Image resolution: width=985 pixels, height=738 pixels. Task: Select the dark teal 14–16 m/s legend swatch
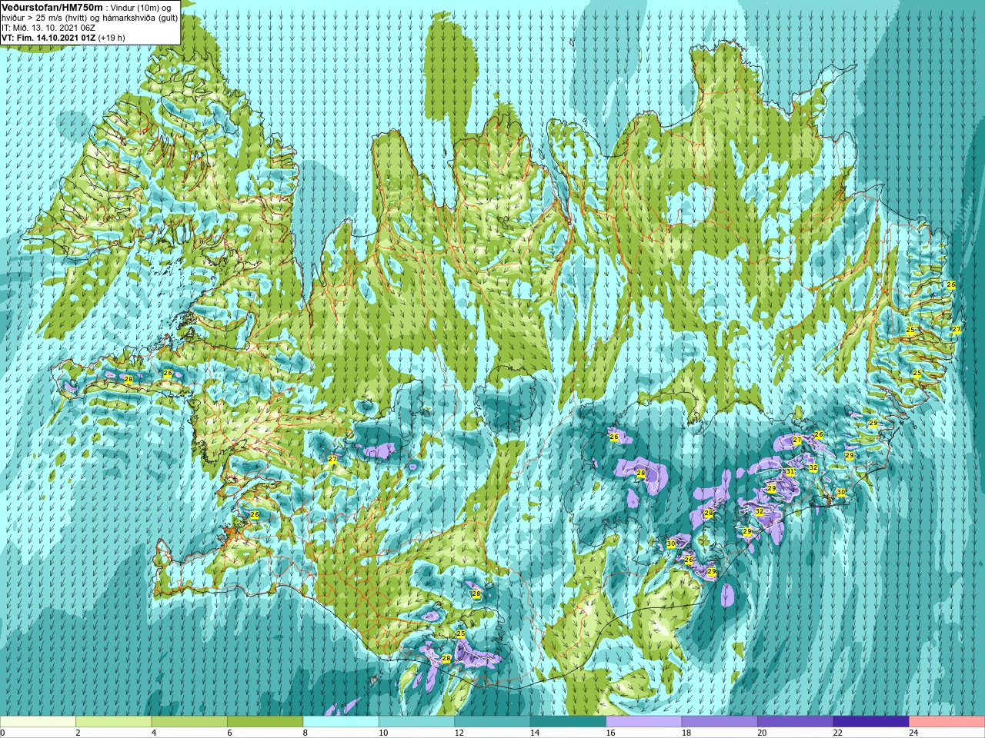(x=568, y=722)
